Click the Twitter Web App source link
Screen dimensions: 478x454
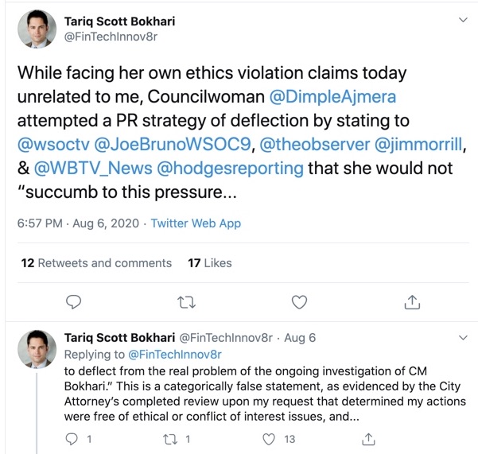(x=196, y=224)
